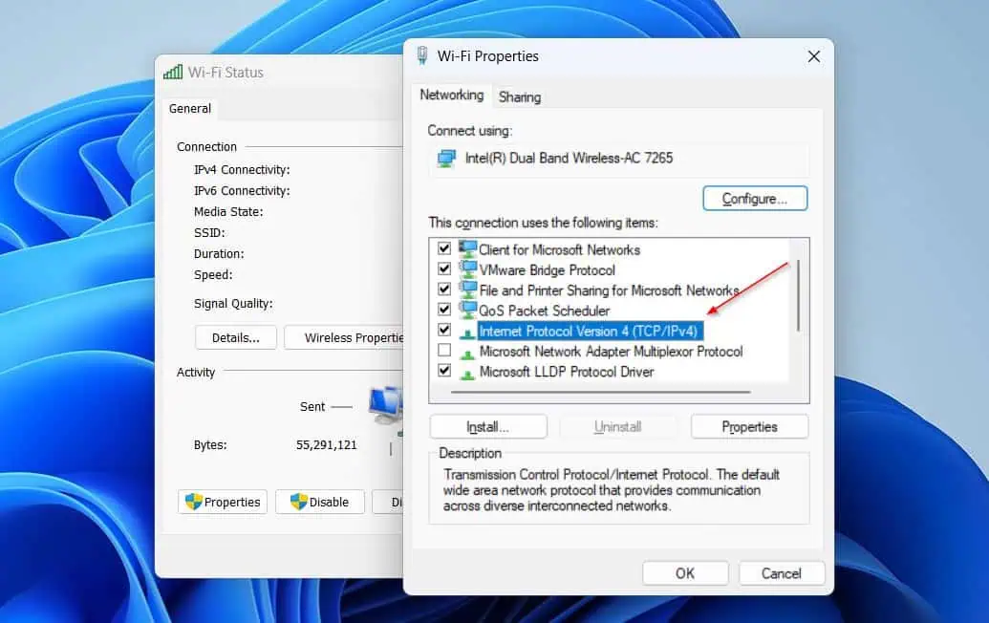Toggle Client for Microsoft Networks checkbox
This screenshot has height=623, width=989.
click(x=444, y=248)
